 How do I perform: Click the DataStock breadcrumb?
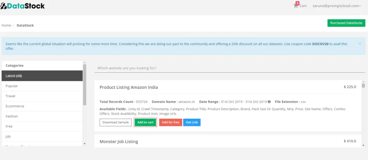[25, 25]
